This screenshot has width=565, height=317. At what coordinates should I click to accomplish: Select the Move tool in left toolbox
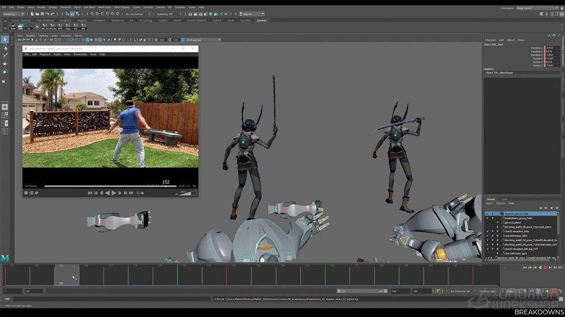coord(5,64)
